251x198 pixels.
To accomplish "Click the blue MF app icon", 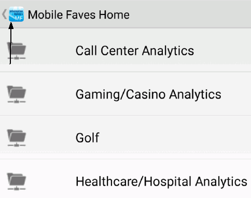I will click(x=16, y=14).
